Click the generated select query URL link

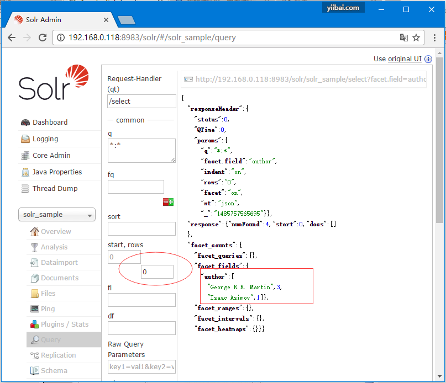tap(311, 79)
